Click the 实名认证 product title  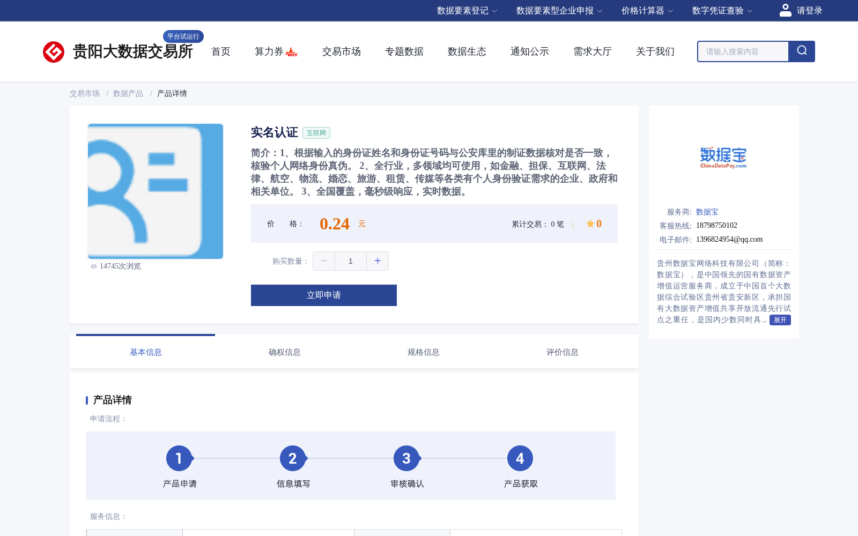[x=274, y=132]
